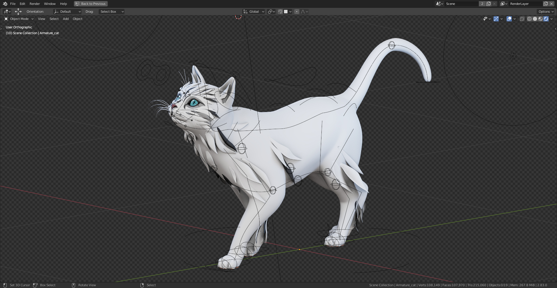Open the Render menu
This screenshot has width=557, height=288.
(x=35, y=4)
